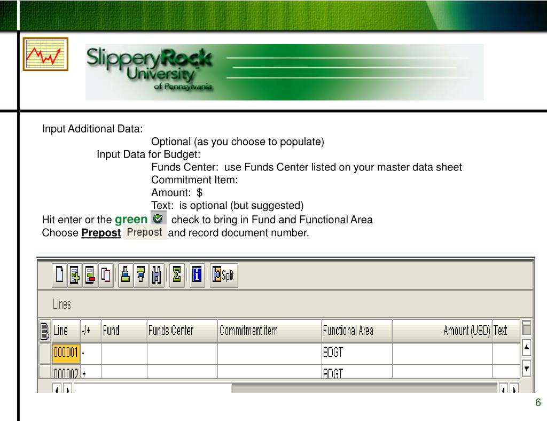Click the Commitment item cell of line 000001

point(269,353)
